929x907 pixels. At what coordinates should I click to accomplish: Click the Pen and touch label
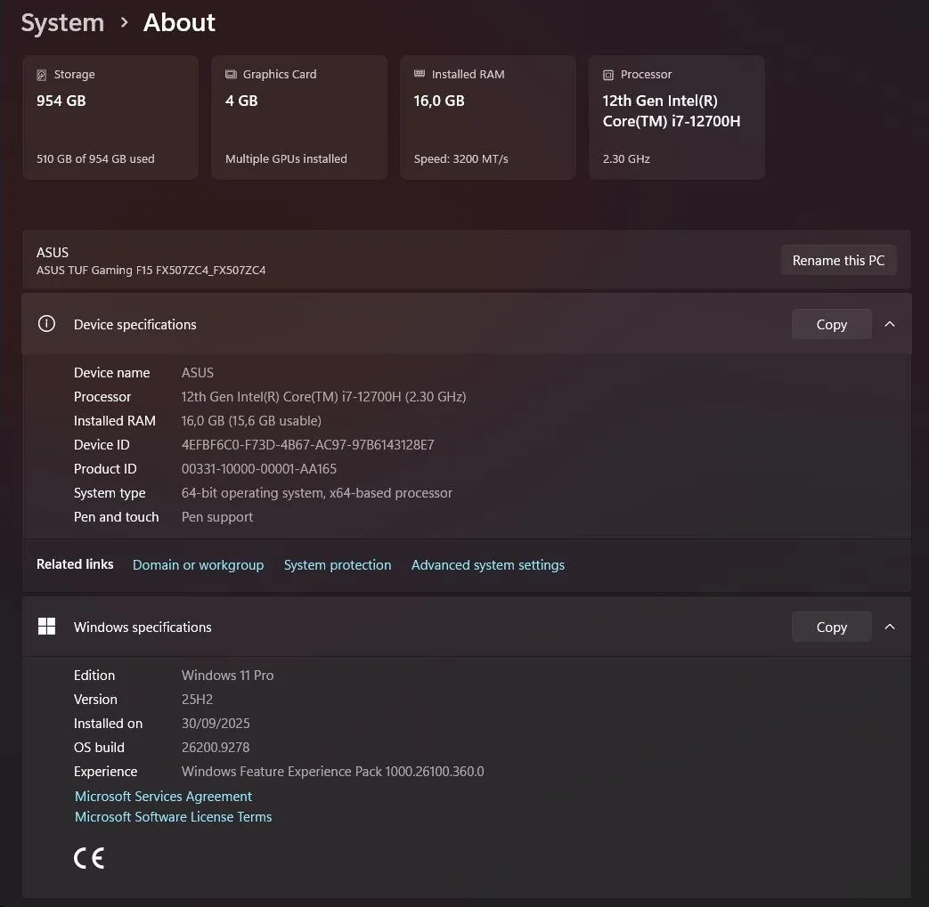[x=116, y=517]
